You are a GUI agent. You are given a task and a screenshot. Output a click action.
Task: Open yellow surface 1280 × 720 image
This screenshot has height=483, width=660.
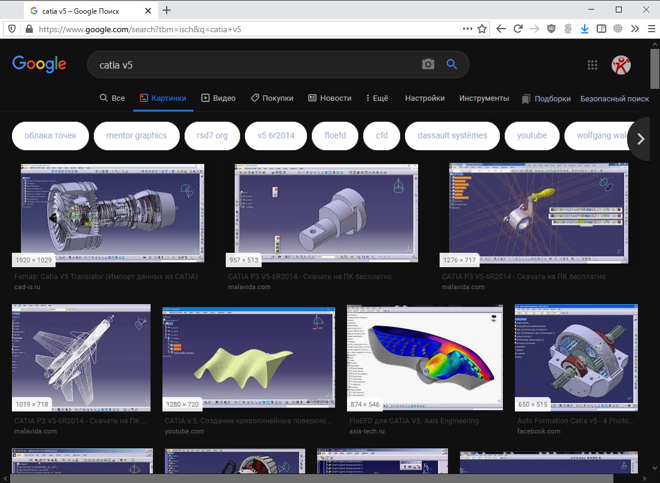point(248,357)
